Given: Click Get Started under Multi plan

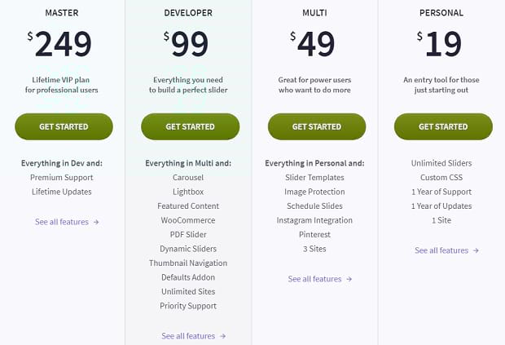Looking at the screenshot, I should [x=317, y=126].
